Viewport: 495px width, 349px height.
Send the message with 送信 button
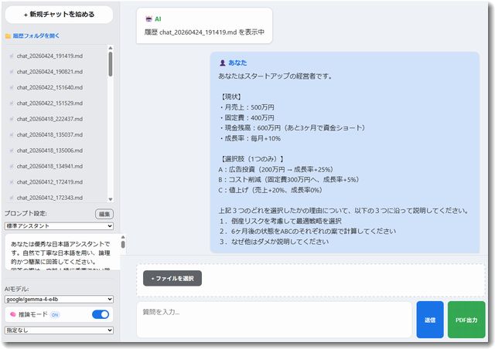tap(430, 320)
